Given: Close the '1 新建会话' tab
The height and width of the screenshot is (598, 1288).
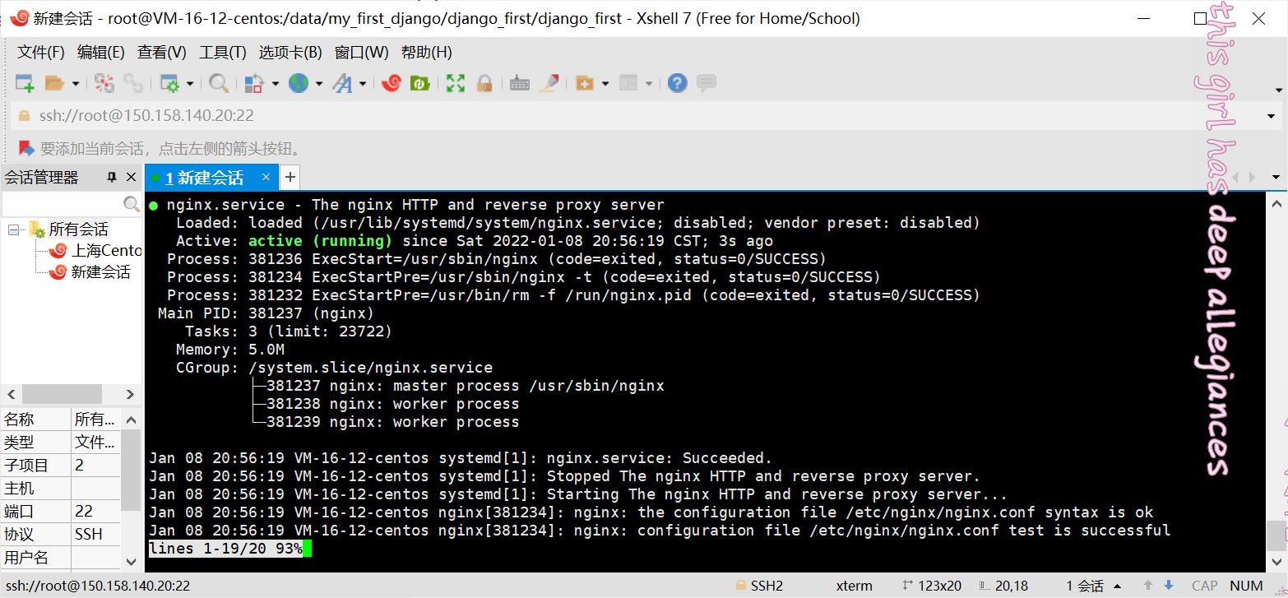Looking at the screenshot, I should (266, 177).
